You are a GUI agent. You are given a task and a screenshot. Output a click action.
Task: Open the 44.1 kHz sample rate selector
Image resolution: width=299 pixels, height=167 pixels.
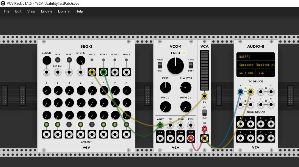point(246,73)
